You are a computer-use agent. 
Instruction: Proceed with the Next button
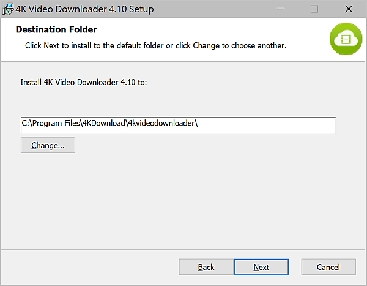(x=261, y=267)
